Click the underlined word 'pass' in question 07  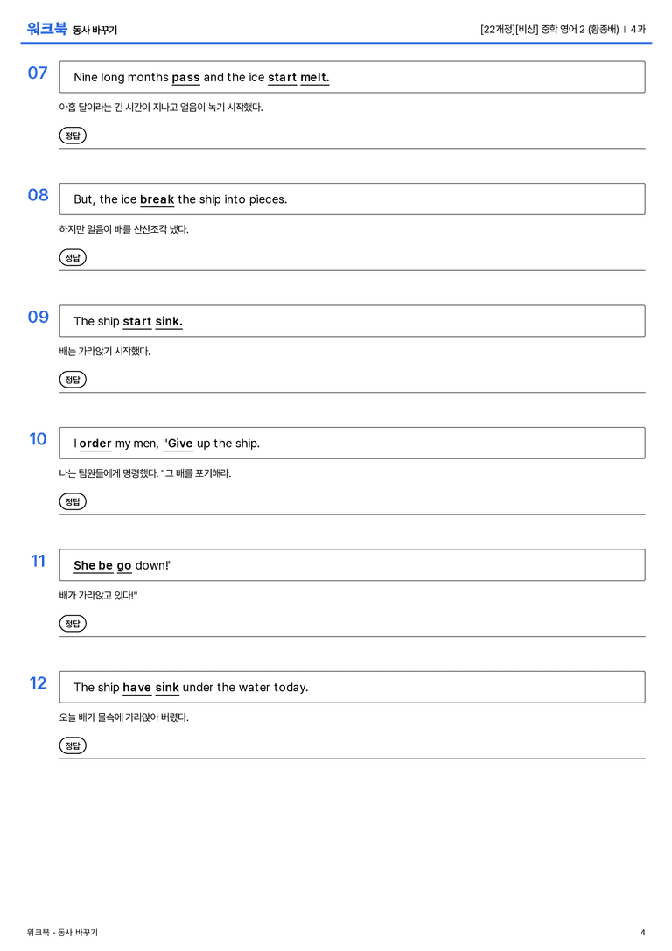coord(185,78)
